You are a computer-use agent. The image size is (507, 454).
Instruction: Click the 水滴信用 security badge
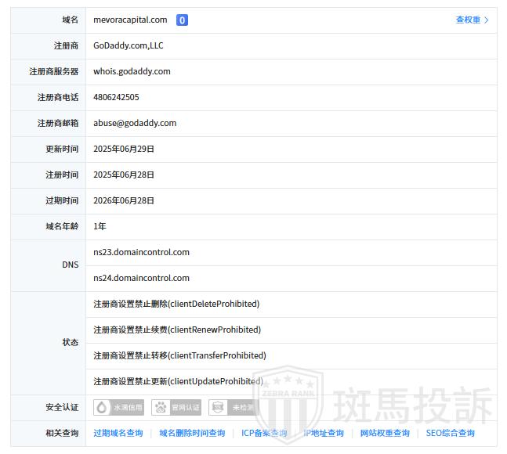click(119, 407)
